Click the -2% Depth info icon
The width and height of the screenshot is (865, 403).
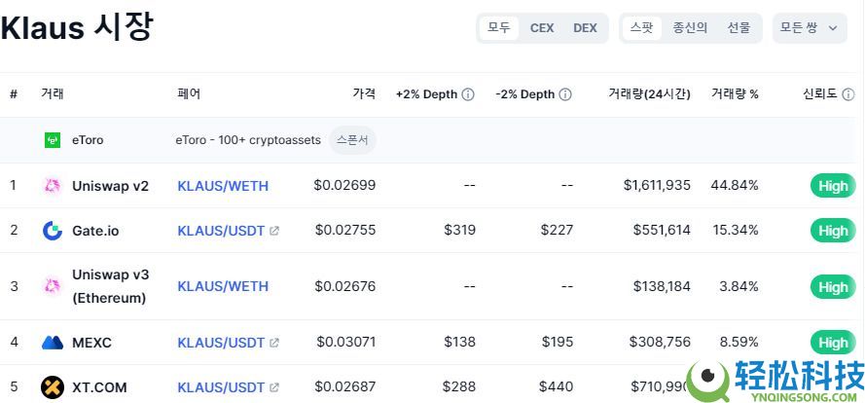pos(565,94)
